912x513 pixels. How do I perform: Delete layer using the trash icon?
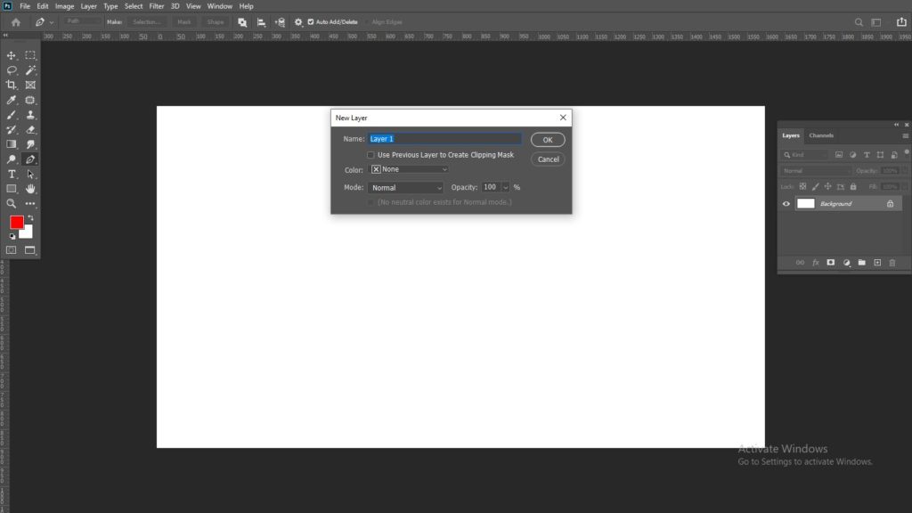point(892,263)
